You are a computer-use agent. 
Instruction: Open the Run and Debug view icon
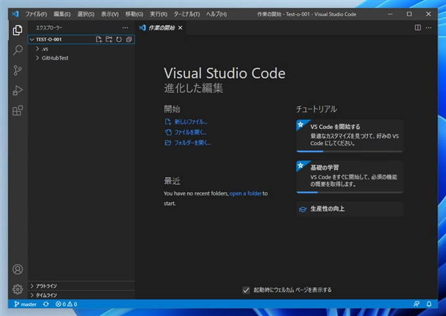18,90
